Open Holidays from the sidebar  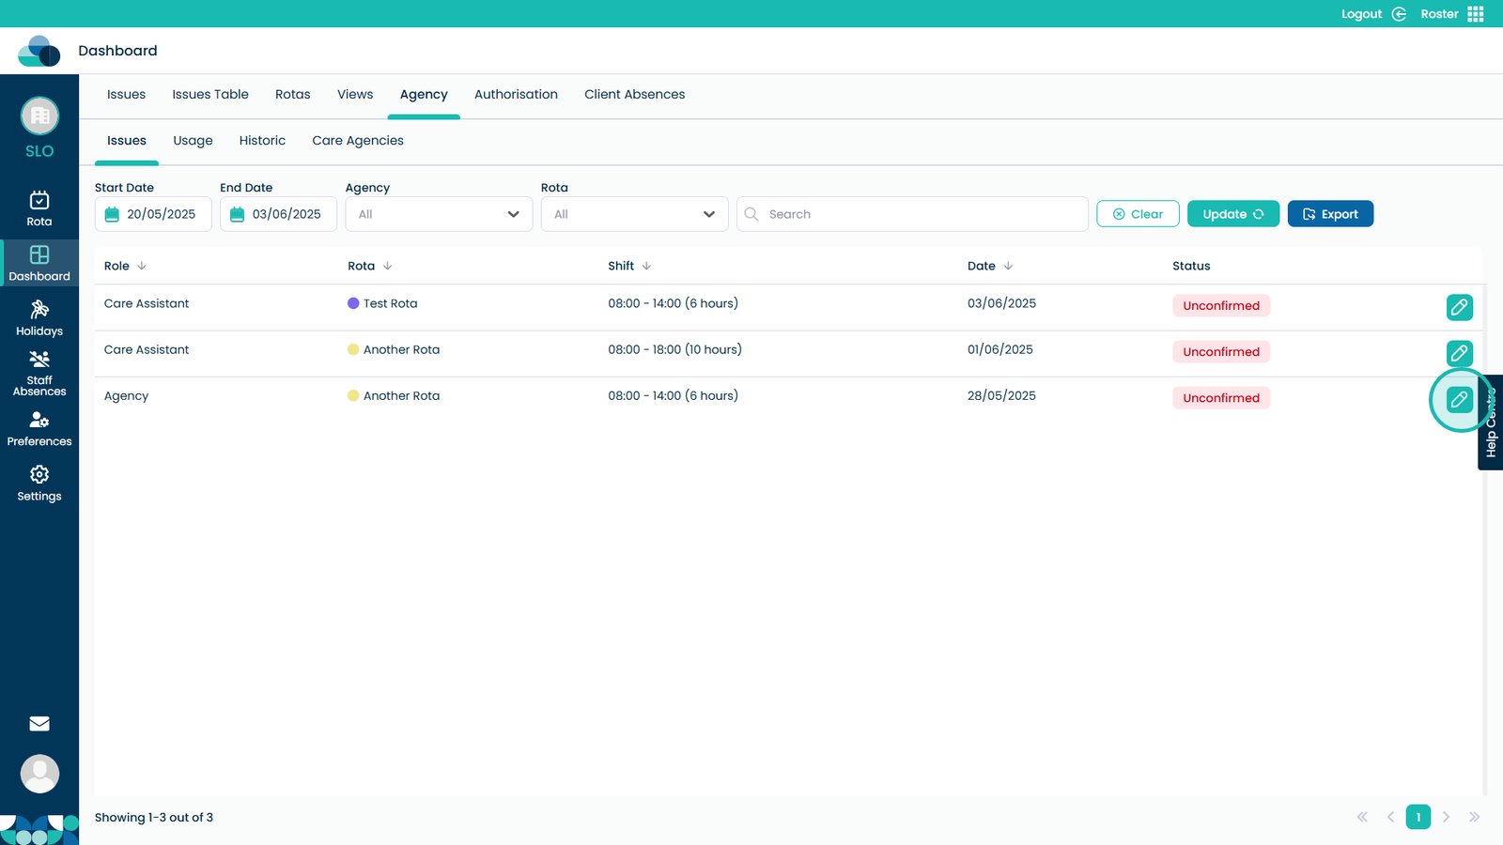coord(39,318)
